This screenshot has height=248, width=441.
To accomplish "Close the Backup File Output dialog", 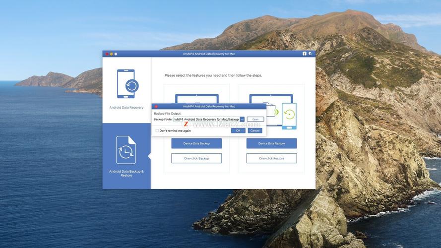I will [155, 107].
